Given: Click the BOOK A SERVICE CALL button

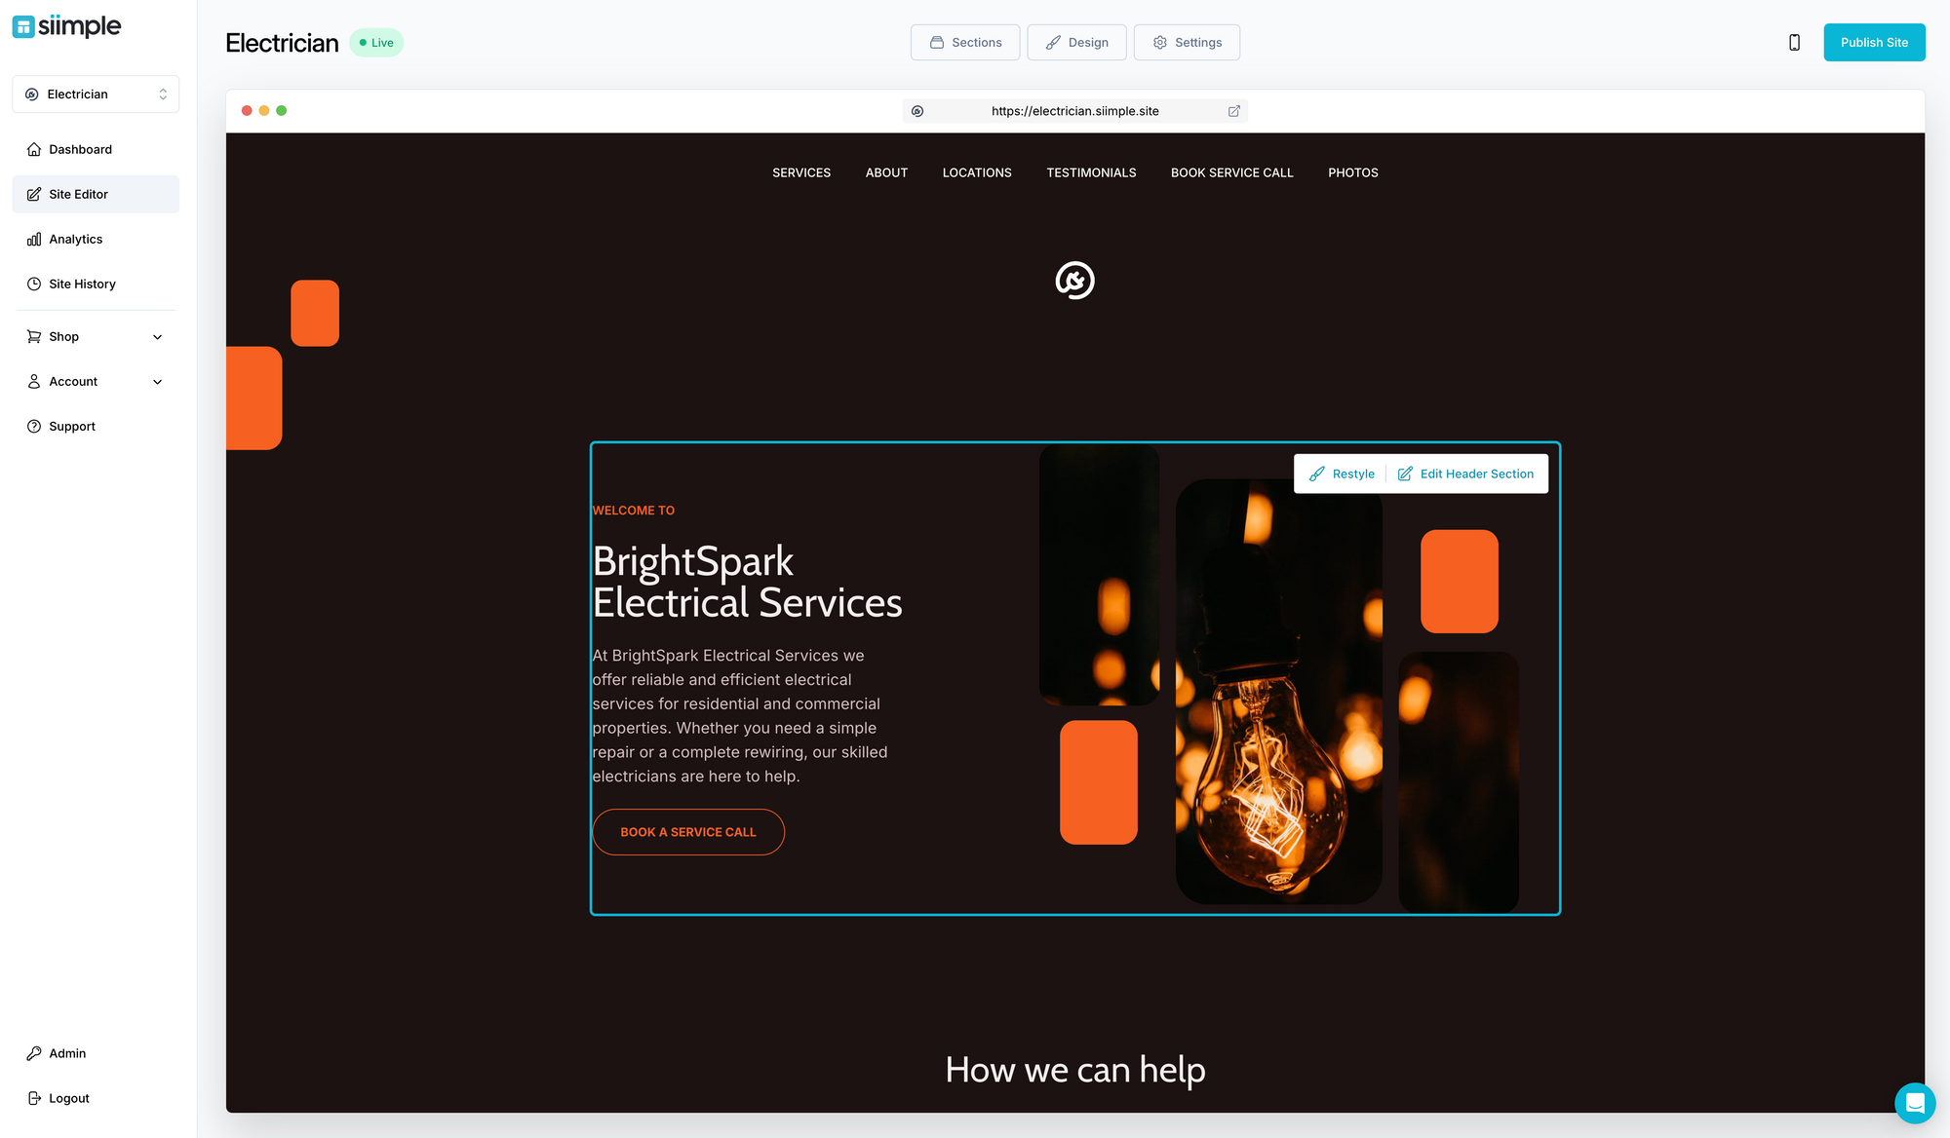Looking at the screenshot, I should pyautogui.click(x=687, y=832).
